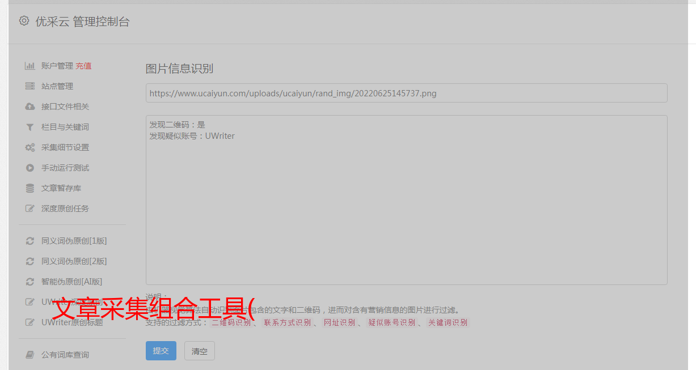Image resolution: width=696 pixels, height=370 pixels.
Task: Click the filter funnel icon for 栏目与关键词
Action: 30,127
